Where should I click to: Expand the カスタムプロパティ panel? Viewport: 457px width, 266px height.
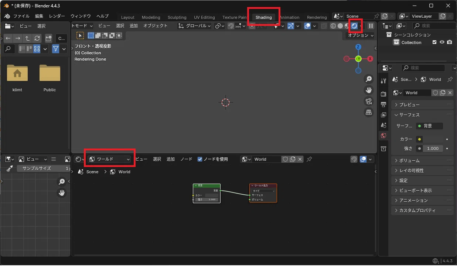422,211
